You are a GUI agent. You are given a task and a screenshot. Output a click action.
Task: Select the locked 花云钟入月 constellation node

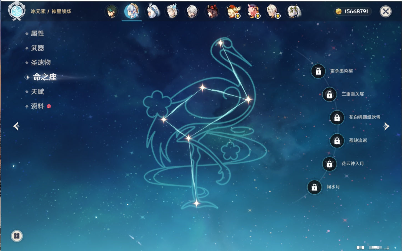[x=330, y=164]
